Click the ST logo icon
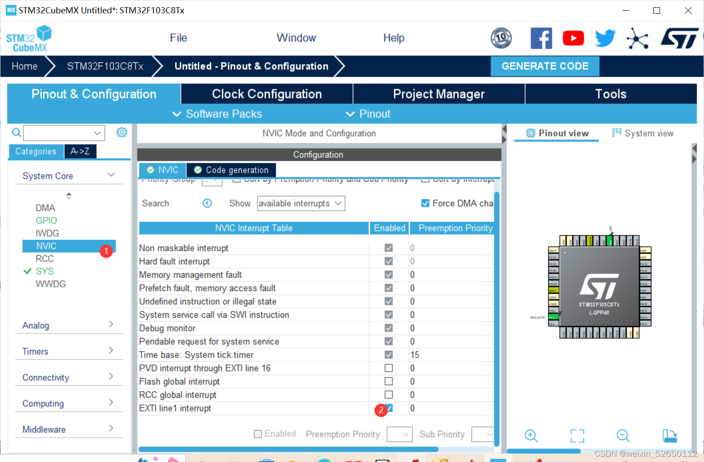 [x=680, y=38]
